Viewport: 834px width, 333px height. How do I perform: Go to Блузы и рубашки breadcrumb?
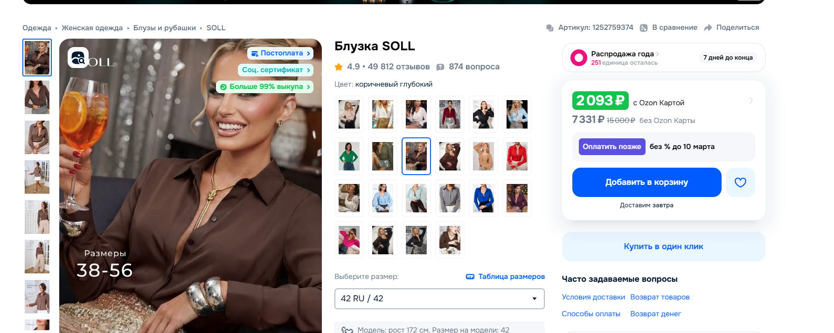tap(165, 28)
